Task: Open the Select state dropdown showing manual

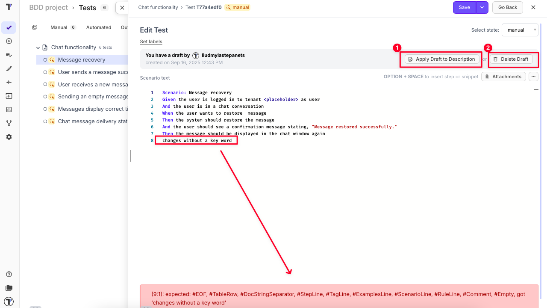Action: point(520,30)
